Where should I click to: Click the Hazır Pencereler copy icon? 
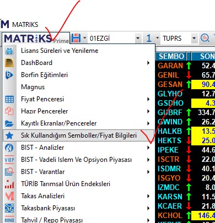[x=9, y=111]
